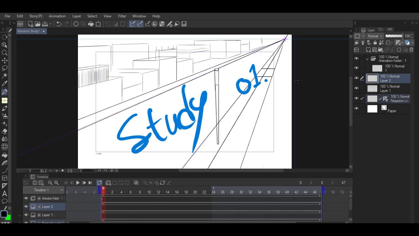The width and height of the screenshot is (419, 236).
Task: Click Enable onion skin icon in timeline
Action: tap(136, 183)
